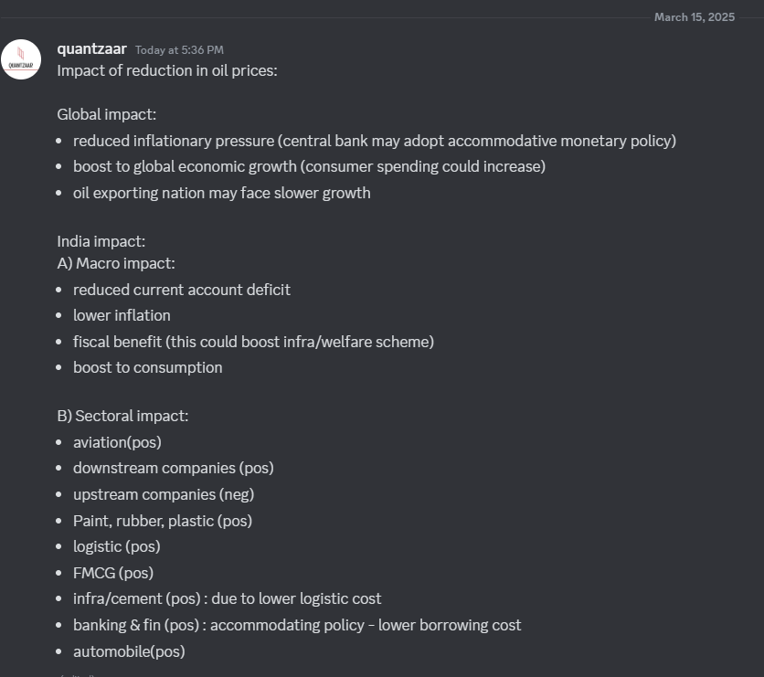764x677 pixels.
Task: Click the 'aviation(pos)' bullet text
Action: pos(117,442)
